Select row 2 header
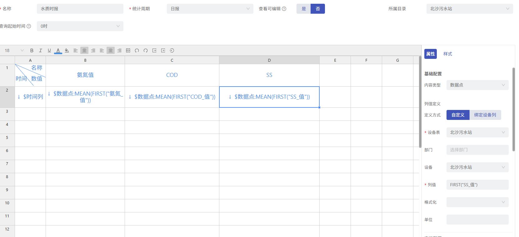This screenshot has width=519, height=237. tap(7, 97)
